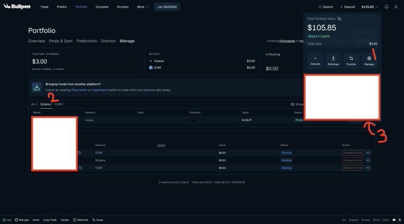The image size is (404, 224).
Task: Click Recover Funds for the last EVM routing row
Action: pyautogui.click(x=353, y=168)
